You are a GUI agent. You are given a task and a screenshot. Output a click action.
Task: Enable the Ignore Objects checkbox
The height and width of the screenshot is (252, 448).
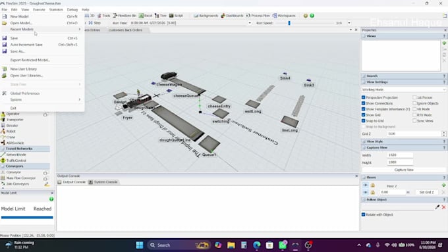click(x=414, y=103)
